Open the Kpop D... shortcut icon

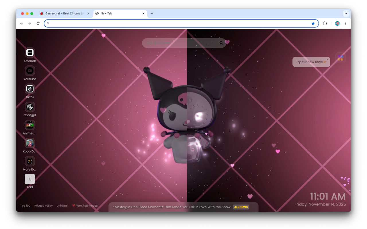click(30, 143)
